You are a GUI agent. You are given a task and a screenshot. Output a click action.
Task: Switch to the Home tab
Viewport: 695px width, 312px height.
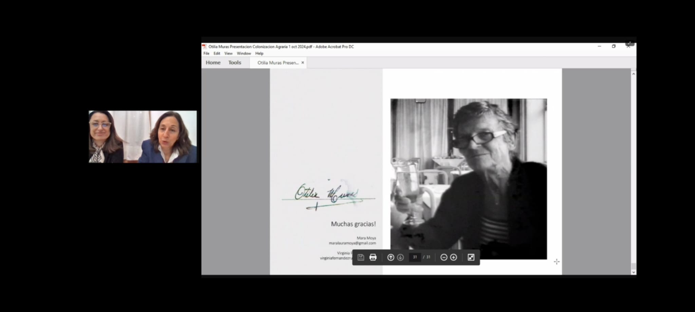tap(213, 63)
